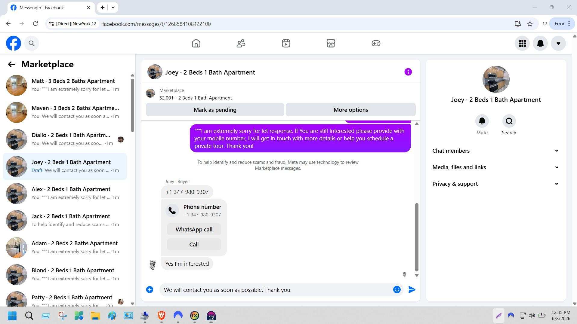Open the Video/Reels icon
The width and height of the screenshot is (577, 324).
[x=286, y=43]
